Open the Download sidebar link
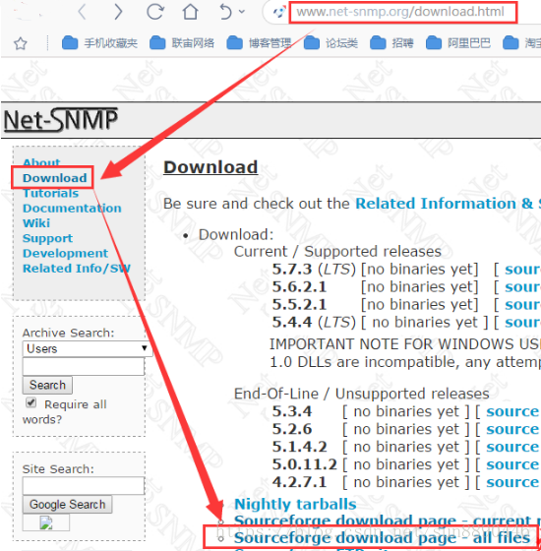541x551 pixels. [x=55, y=178]
